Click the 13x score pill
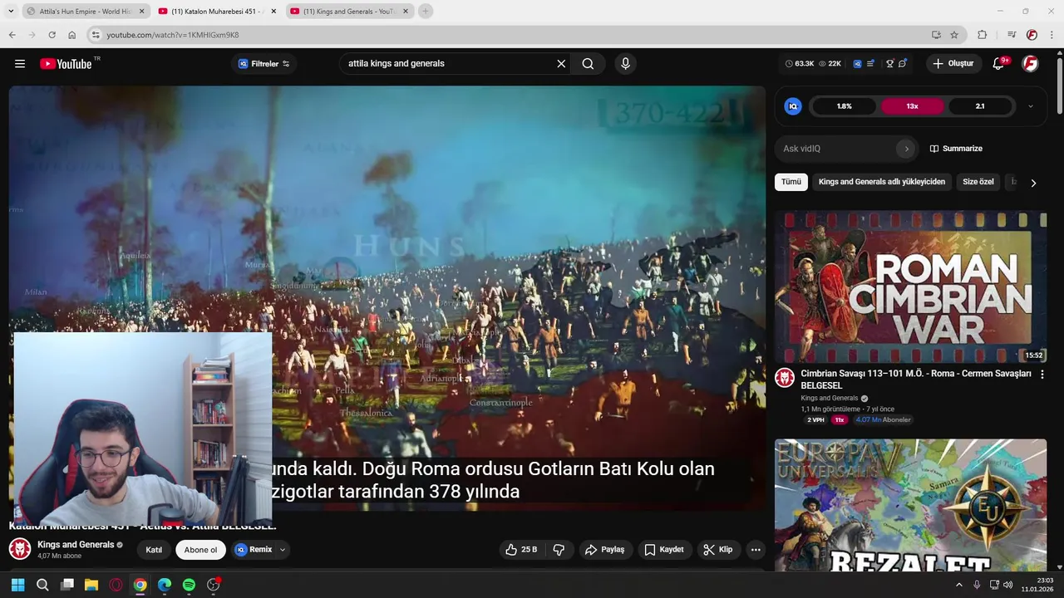Viewport: 1064px width, 598px height. 912,106
